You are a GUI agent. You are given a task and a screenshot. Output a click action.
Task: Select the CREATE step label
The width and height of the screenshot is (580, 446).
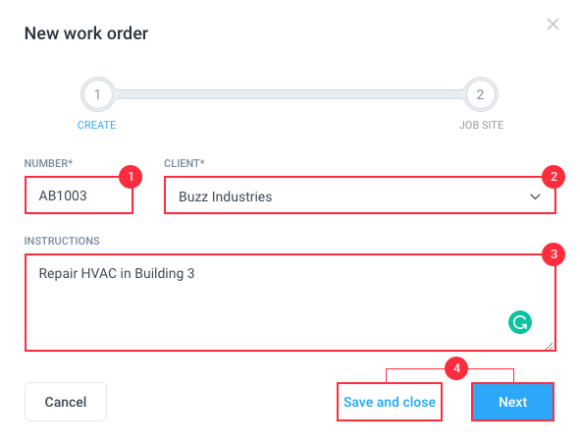(x=96, y=125)
